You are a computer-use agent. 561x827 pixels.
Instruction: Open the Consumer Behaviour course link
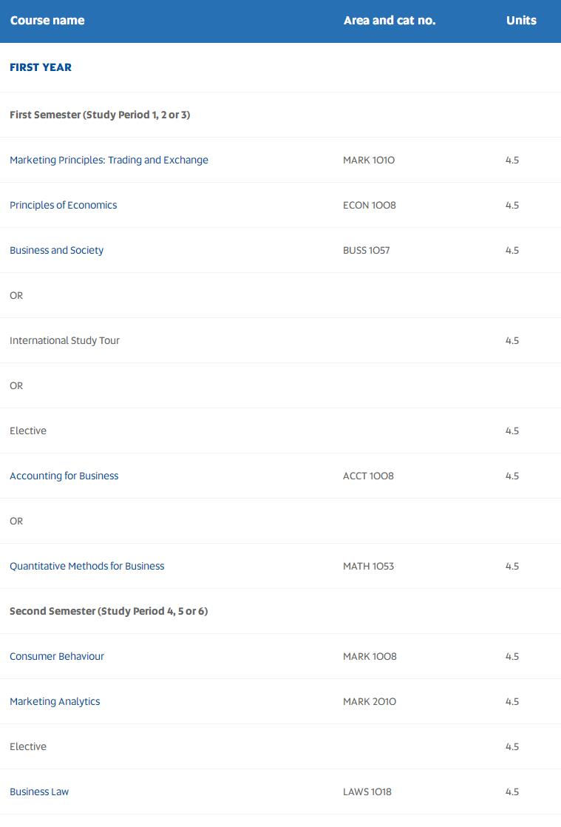click(x=57, y=656)
